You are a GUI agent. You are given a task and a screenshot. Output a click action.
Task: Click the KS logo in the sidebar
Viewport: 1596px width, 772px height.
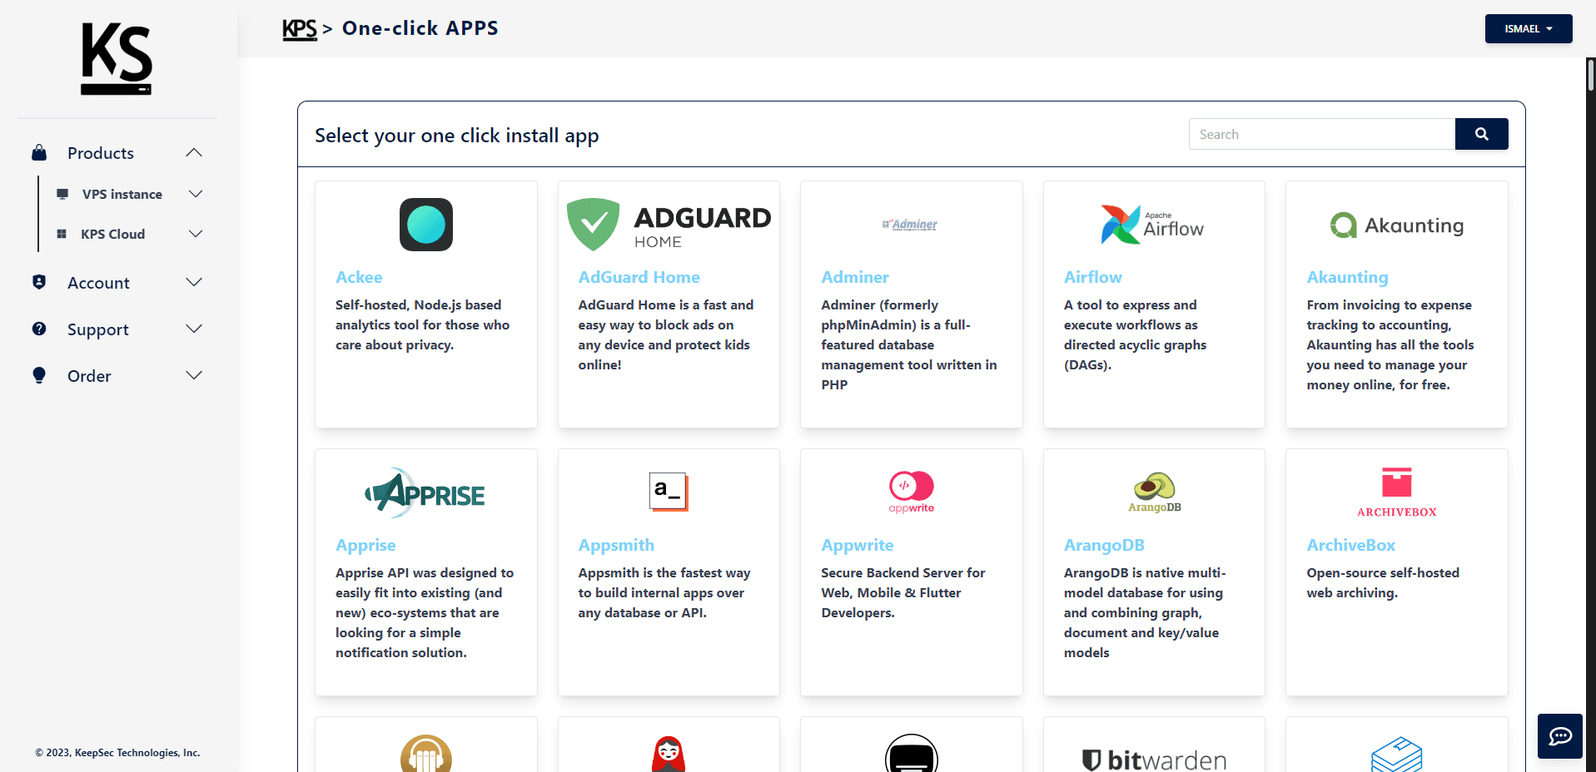[117, 58]
